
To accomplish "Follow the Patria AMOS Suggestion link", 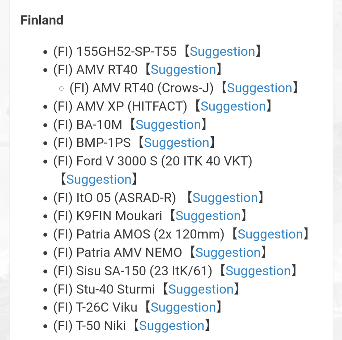I will coord(271,234).
